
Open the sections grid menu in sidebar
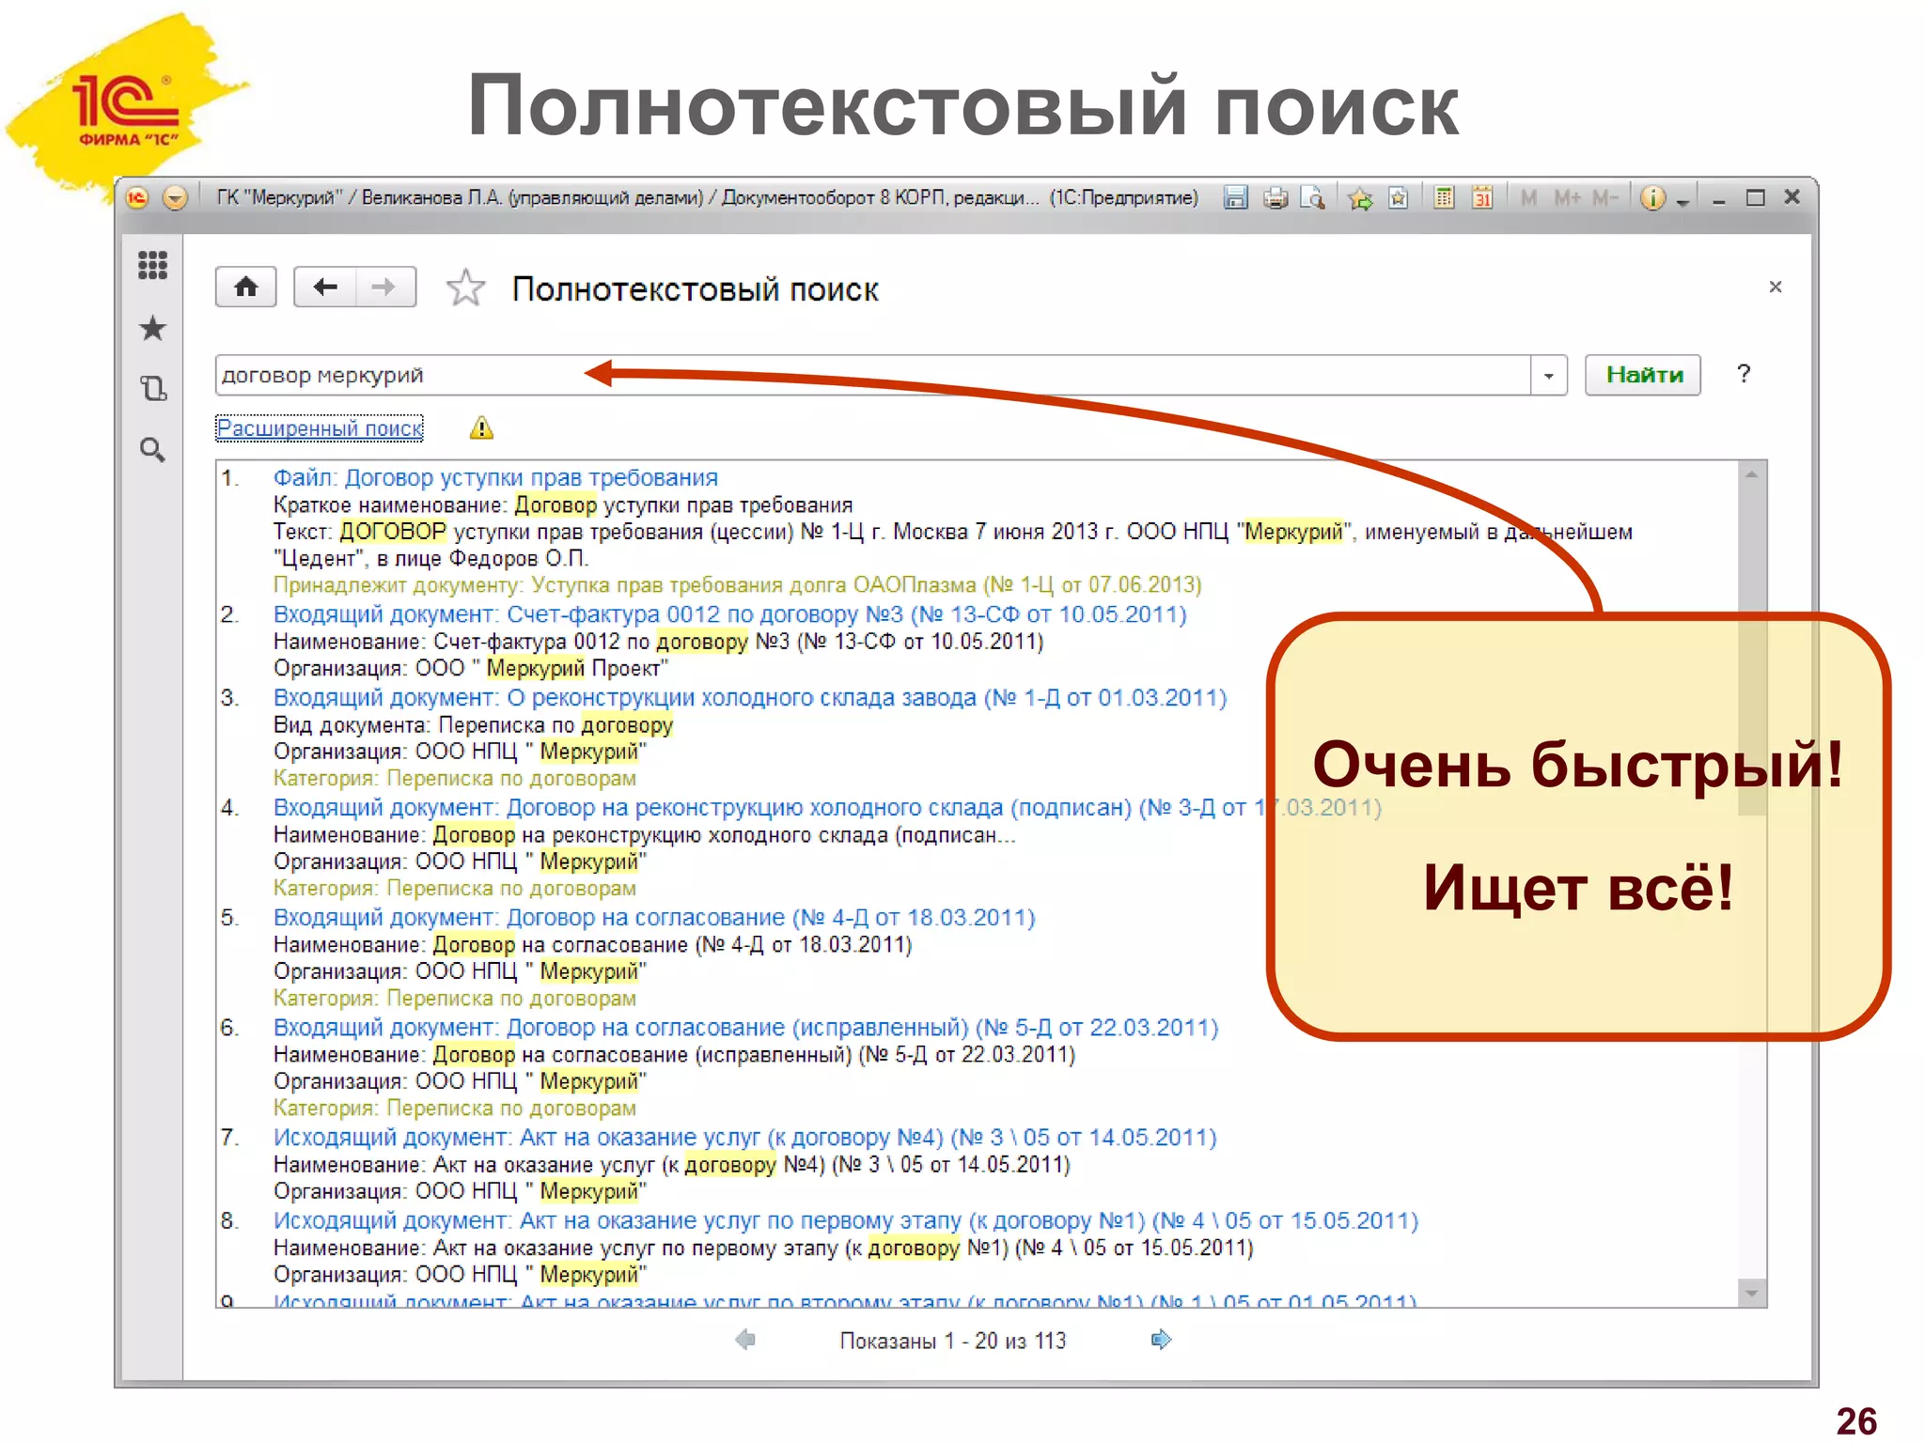[152, 265]
